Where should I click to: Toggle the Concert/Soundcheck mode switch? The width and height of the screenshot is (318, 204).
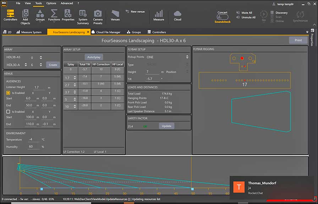click(223, 17)
